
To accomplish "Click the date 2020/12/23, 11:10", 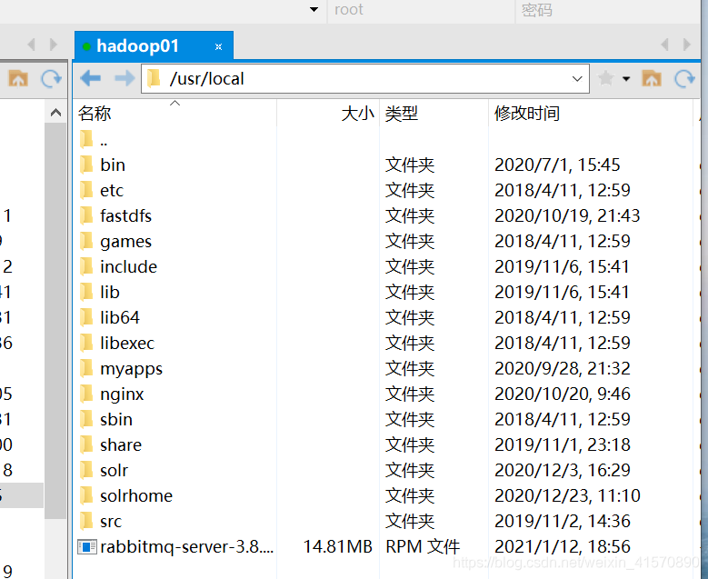I will (567, 495).
